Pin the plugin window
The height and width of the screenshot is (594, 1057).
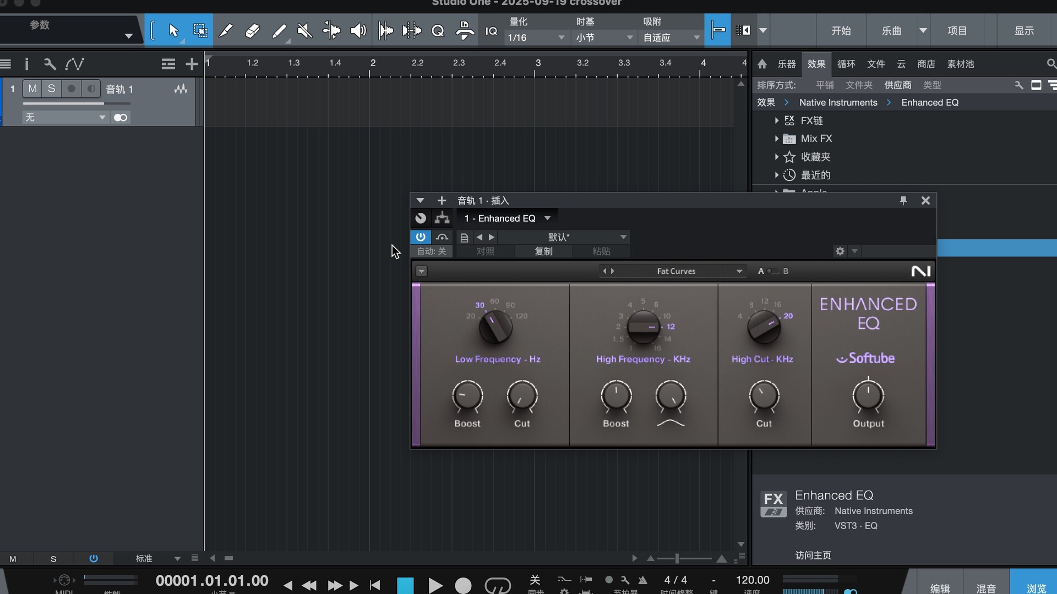tap(903, 201)
